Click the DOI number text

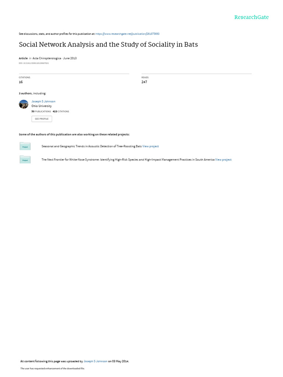point(34,63)
